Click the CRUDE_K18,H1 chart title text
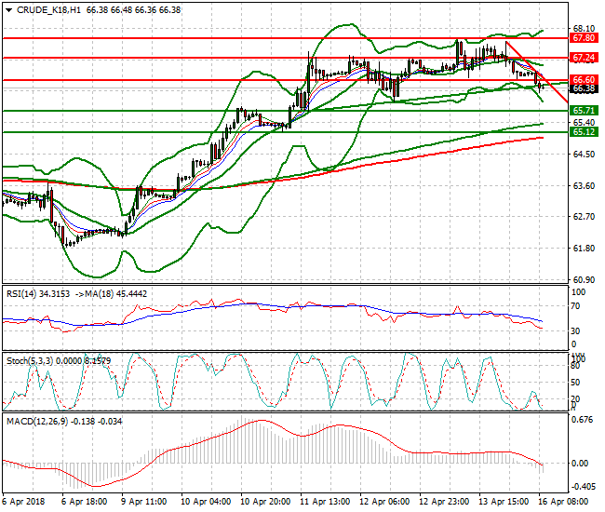 pyautogui.click(x=48, y=10)
